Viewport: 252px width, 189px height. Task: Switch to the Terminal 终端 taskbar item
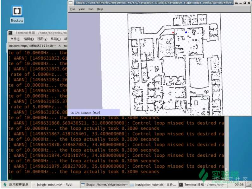pyautogui.click(x=203, y=185)
